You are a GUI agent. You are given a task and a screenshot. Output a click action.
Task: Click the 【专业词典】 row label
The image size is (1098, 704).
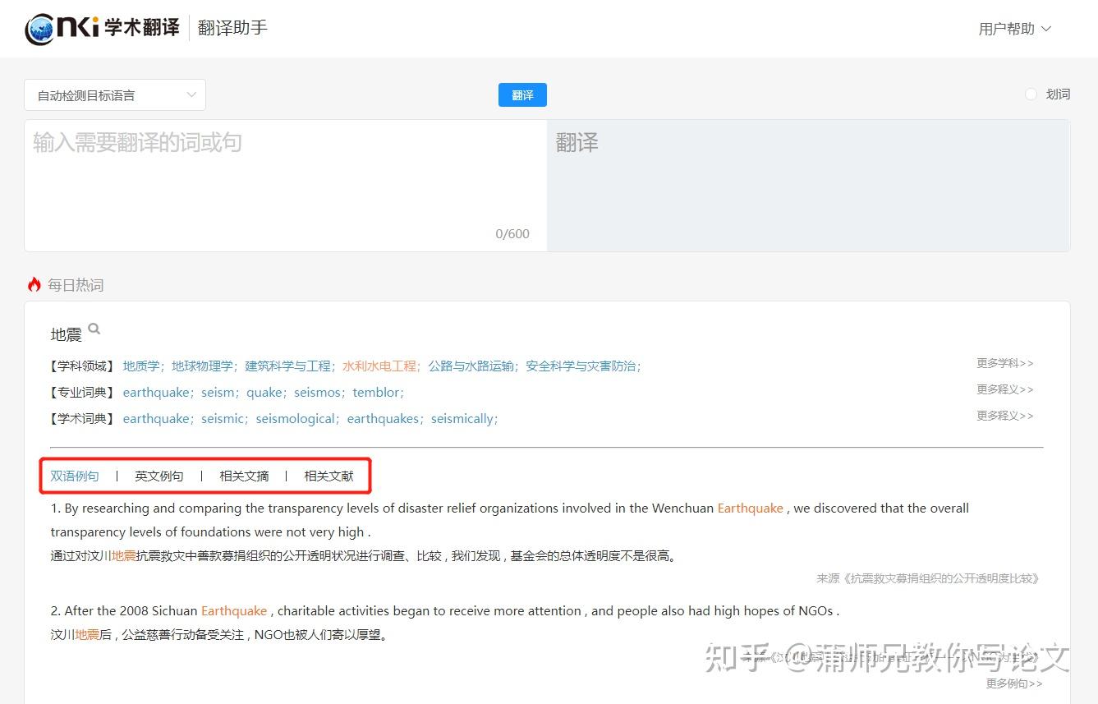pyautogui.click(x=82, y=393)
